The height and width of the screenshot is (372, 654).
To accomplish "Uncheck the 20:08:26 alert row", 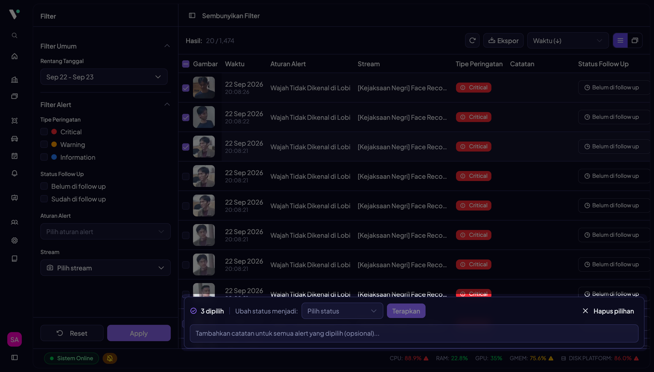I will (186, 88).
